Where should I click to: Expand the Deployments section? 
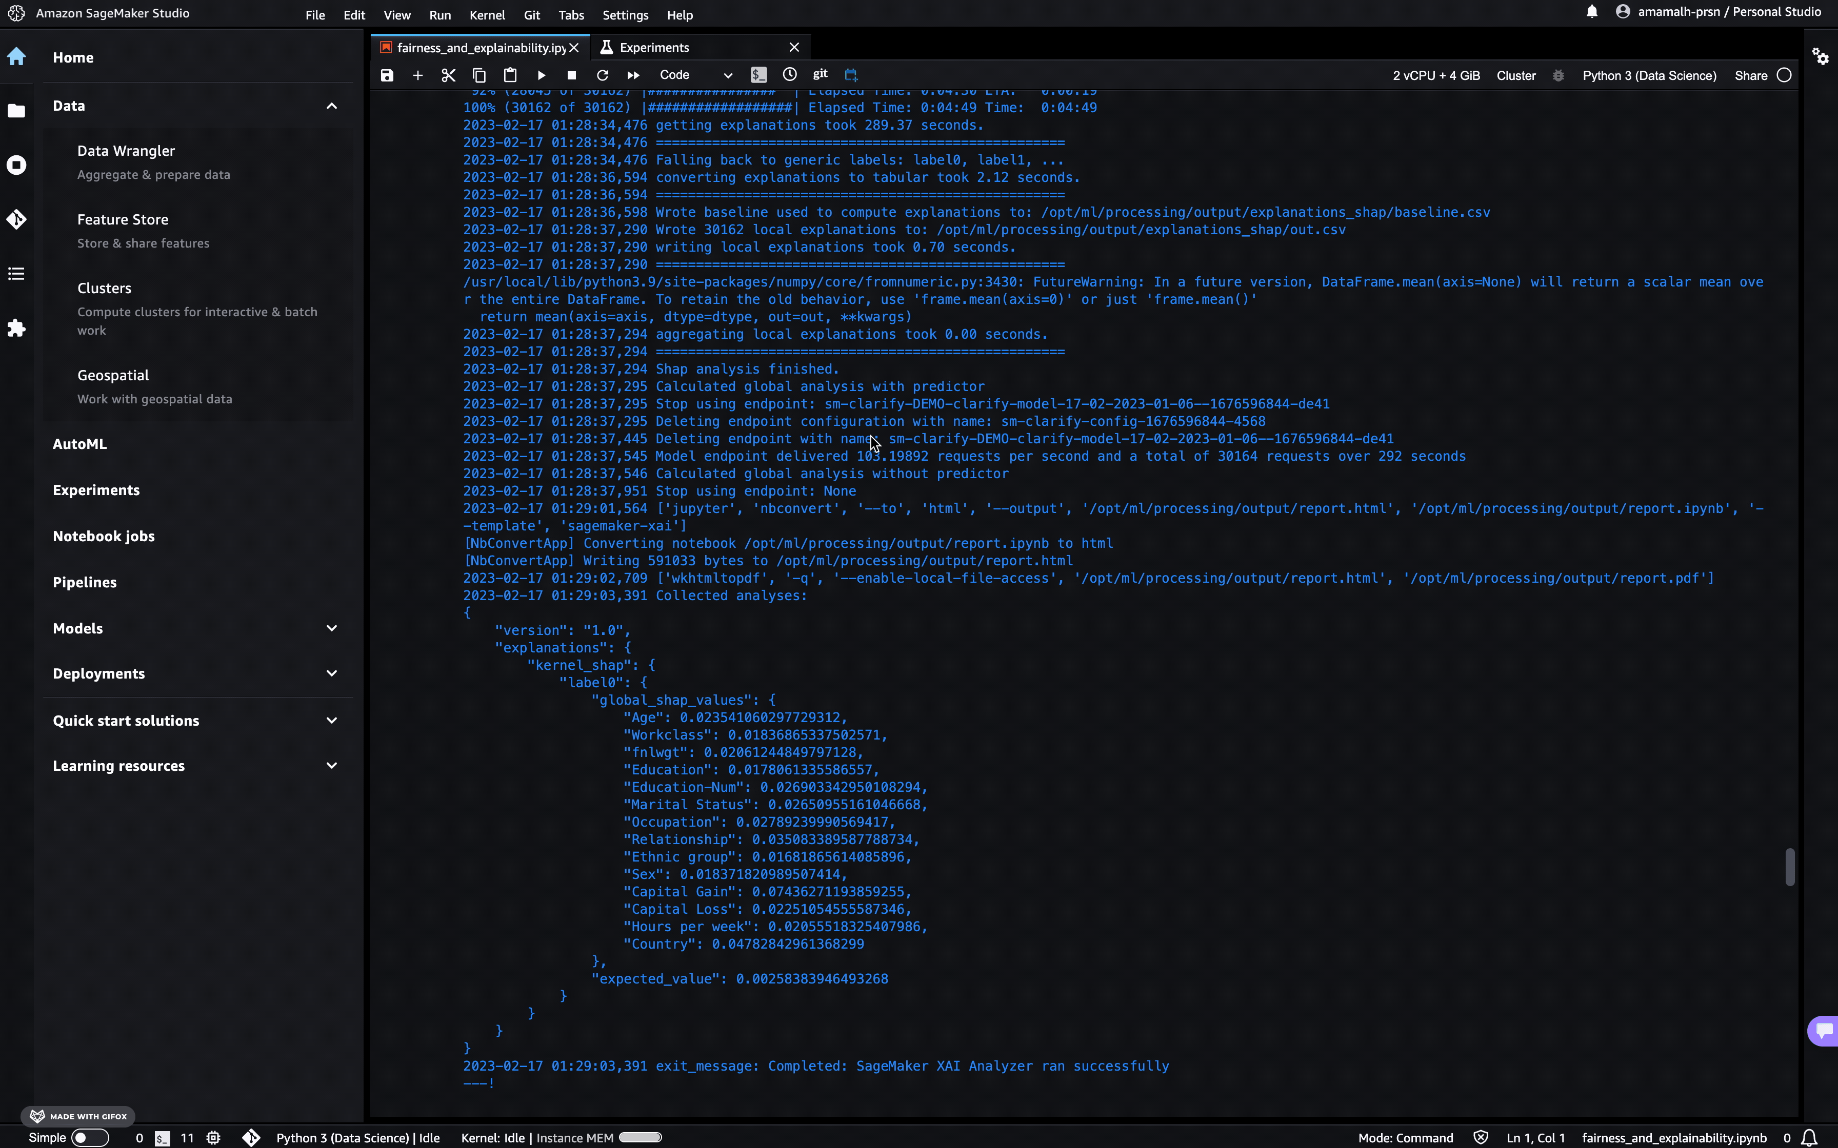coord(331,673)
